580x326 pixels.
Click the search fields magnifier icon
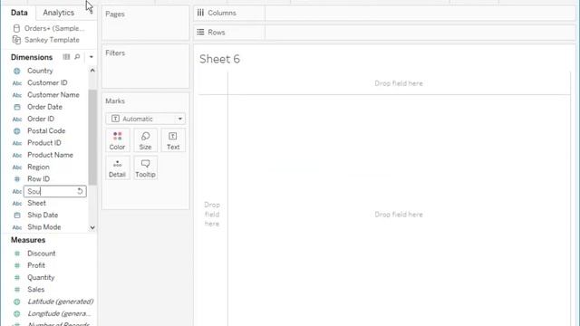tap(77, 57)
